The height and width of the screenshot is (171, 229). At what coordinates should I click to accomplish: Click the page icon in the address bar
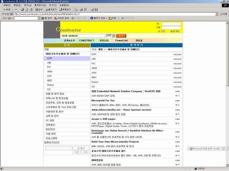pyautogui.click(x=12, y=14)
